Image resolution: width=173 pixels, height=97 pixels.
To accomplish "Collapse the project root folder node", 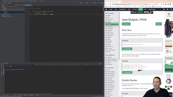I will click(x=1, y=7).
